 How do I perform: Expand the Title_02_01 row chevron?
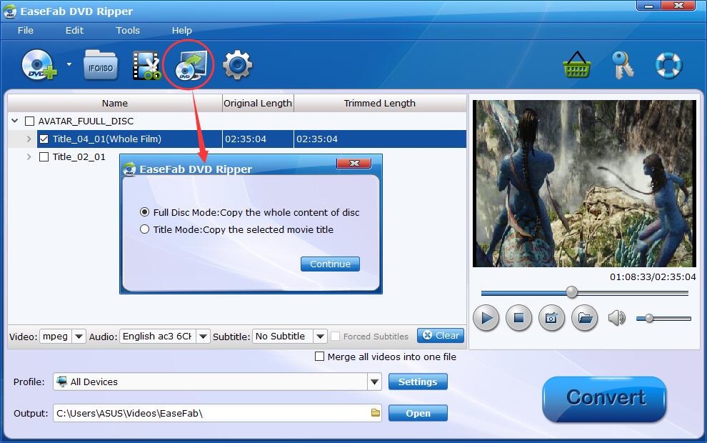(x=29, y=157)
